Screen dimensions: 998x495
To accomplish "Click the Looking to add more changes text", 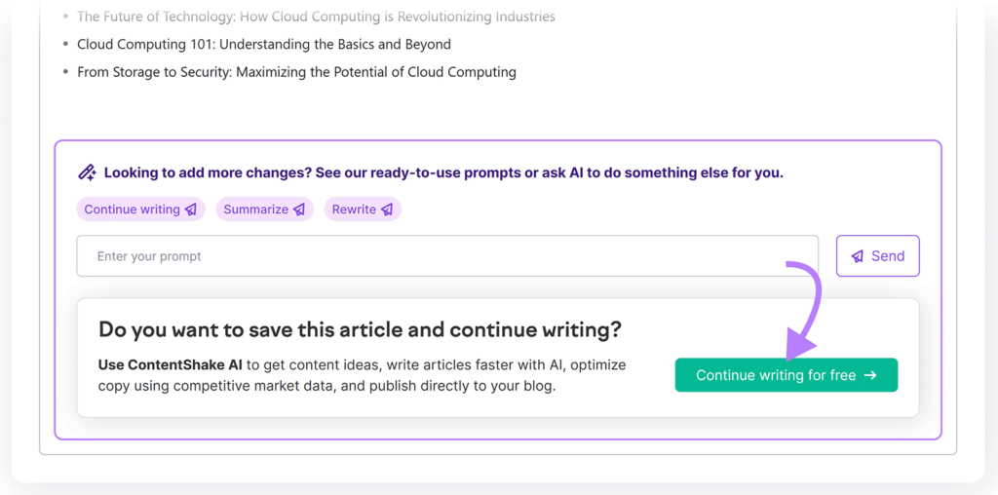I will click(443, 173).
